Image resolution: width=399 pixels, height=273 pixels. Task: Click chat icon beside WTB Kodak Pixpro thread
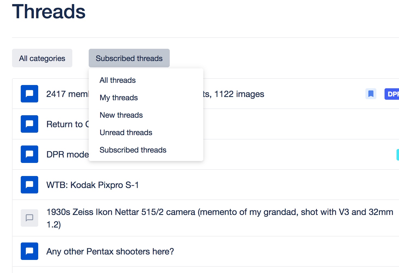29,185
